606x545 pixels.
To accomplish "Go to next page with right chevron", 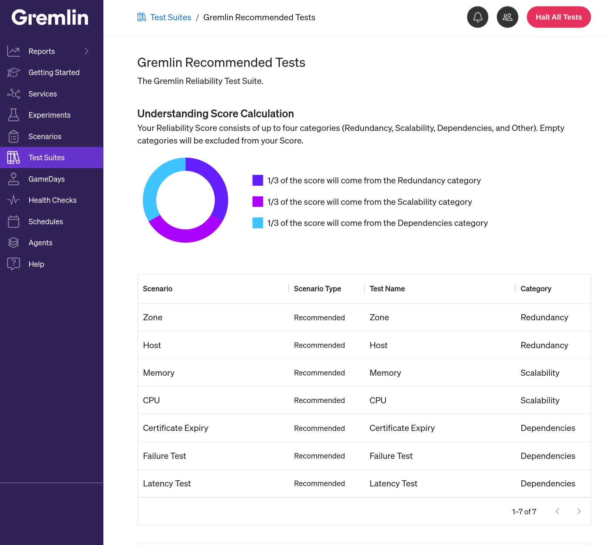I will pyautogui.click(x=578, y=511).
